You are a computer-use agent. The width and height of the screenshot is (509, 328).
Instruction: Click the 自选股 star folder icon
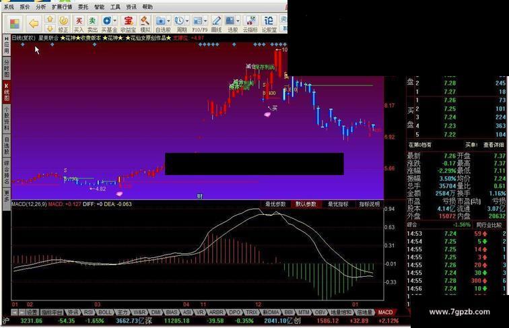click(x=161, y=21)
